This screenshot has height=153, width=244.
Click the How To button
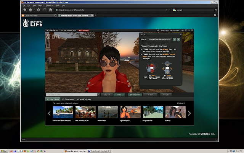pos(166,95)
